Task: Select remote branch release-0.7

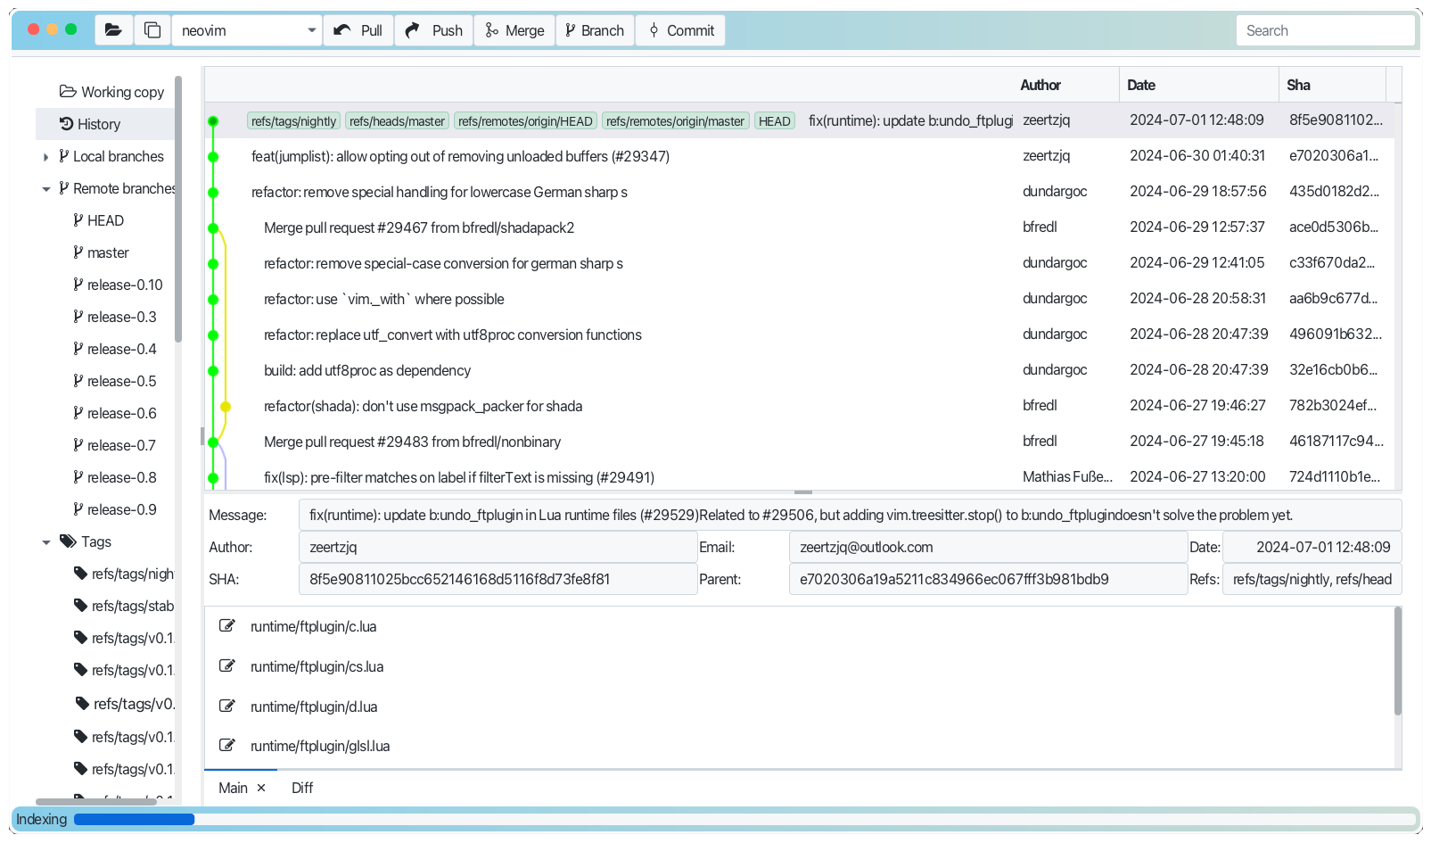Action: (x=121, y=445)
